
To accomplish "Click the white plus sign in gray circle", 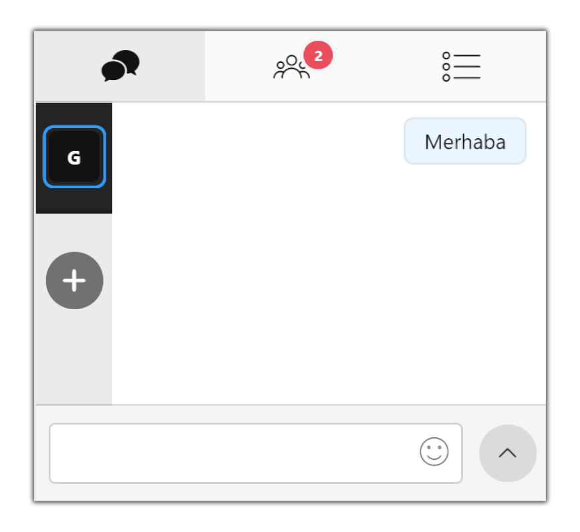I will (x=74, y=280).
